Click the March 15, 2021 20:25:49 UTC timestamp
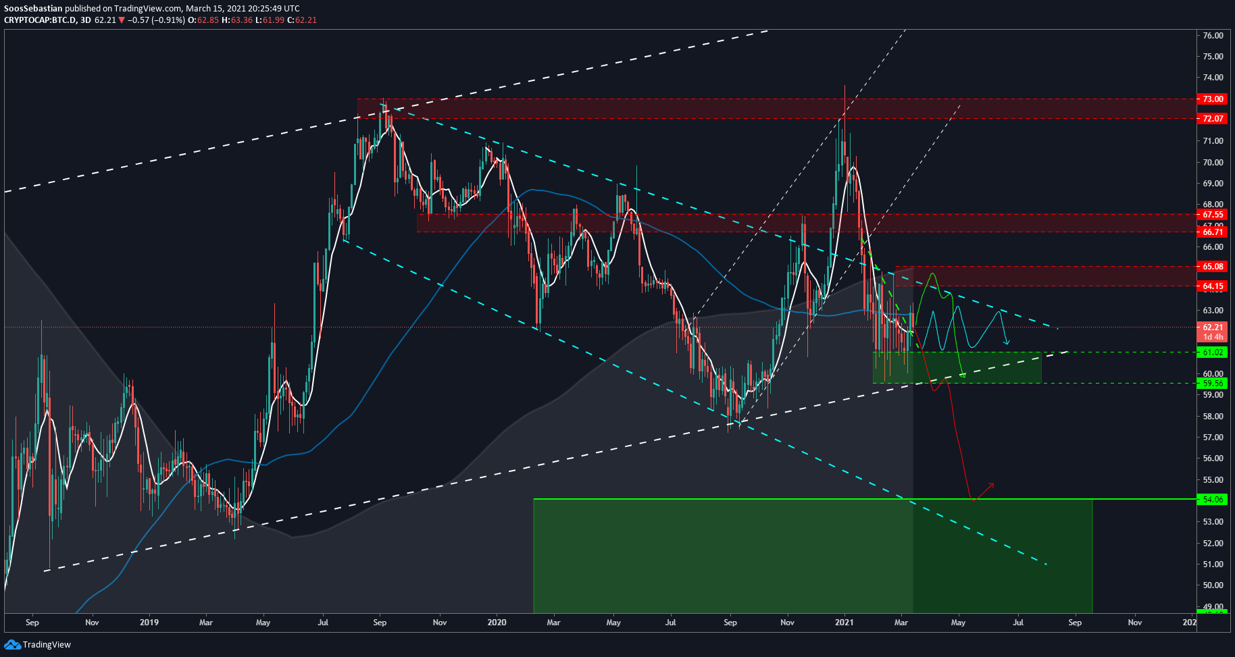Image resolution: width=1235 pixels, height=657 pixels. pyautogui.click(x=243, y=9)
